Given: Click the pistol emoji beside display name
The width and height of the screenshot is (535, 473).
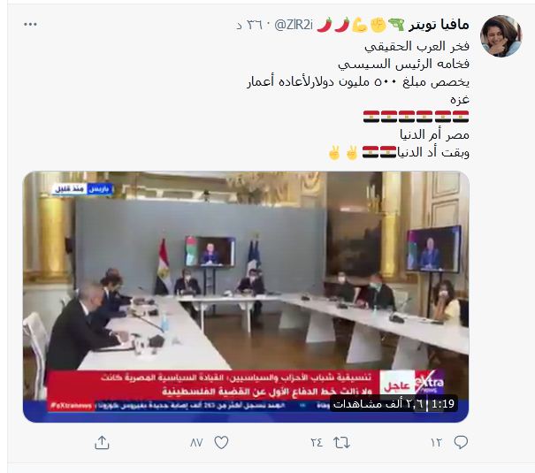Looking at the screenshot, I should (x=396, y=25).
